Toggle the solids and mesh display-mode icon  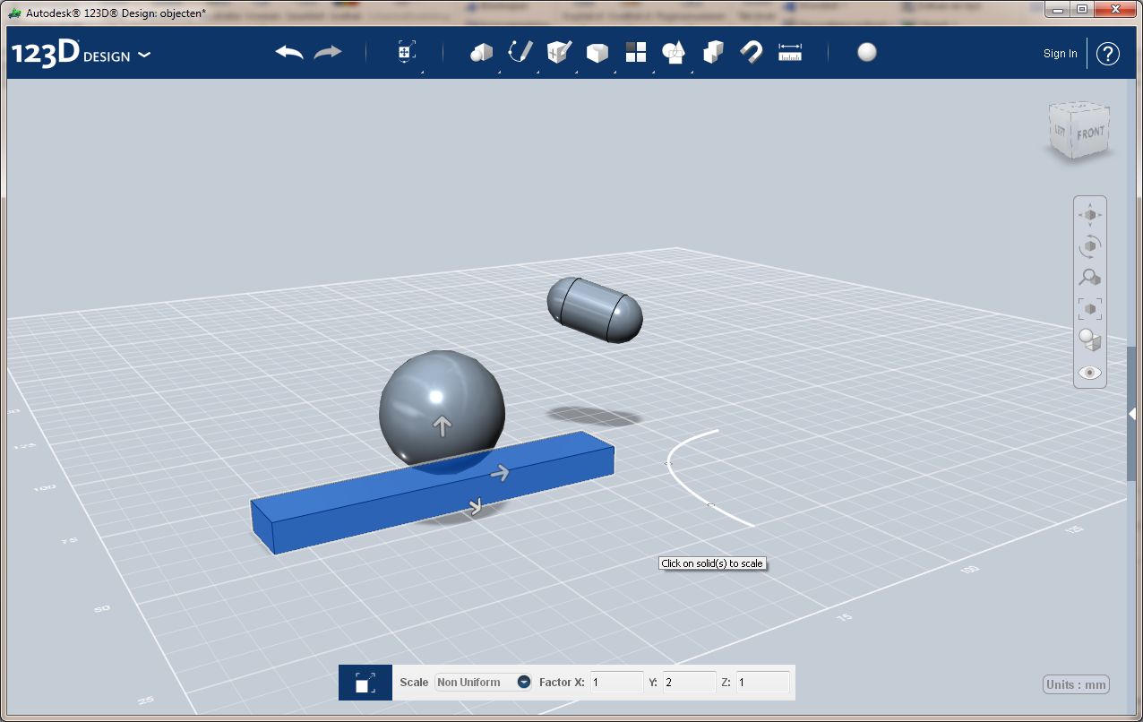1090,340
